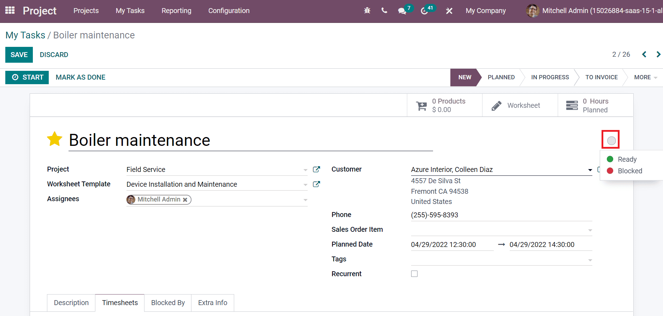Click MARK AS DONE button

[81, 77]
